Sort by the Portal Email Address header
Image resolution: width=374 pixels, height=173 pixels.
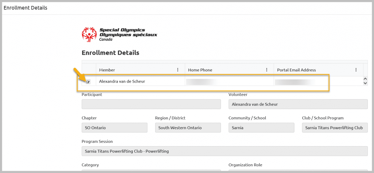[296, 70]
